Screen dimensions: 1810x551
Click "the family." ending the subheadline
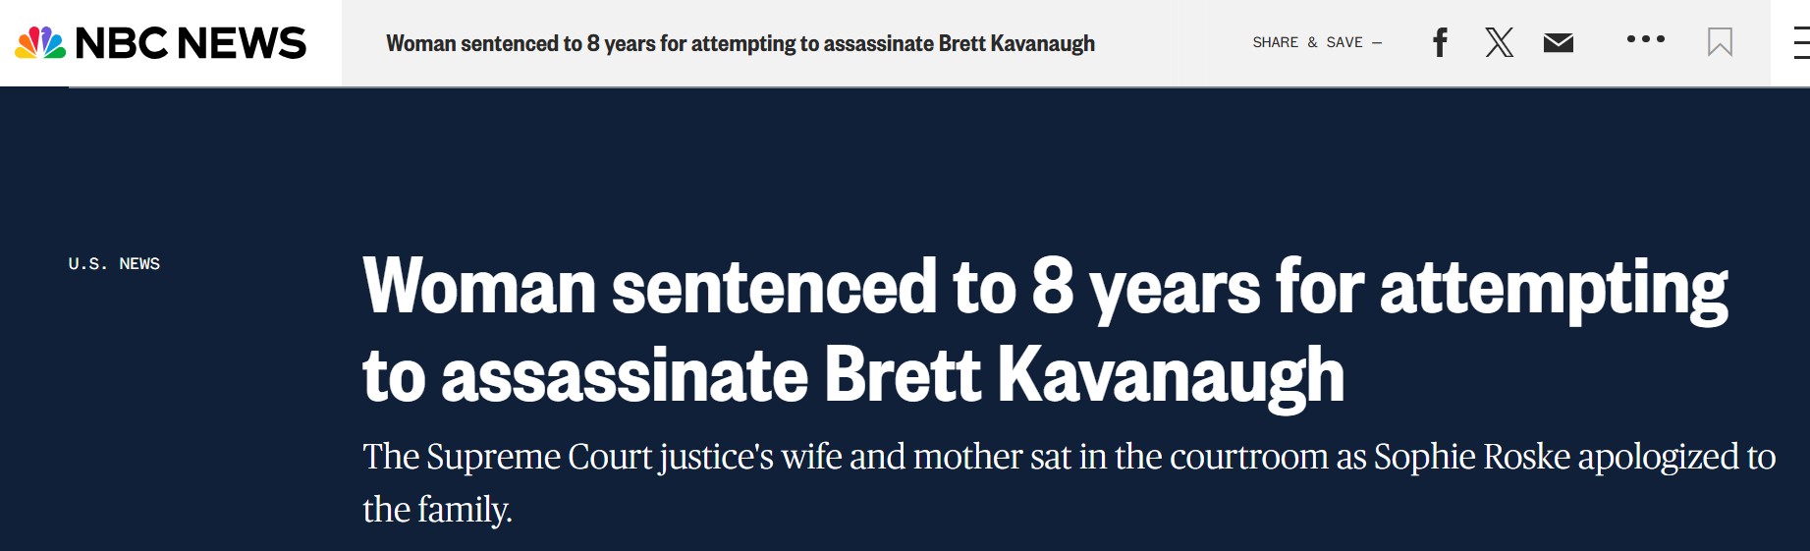pyautogui.click(x=438, y=510)
